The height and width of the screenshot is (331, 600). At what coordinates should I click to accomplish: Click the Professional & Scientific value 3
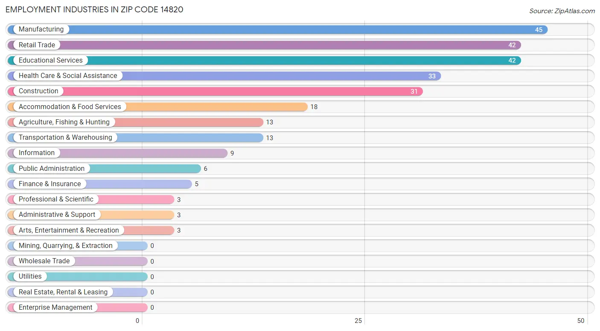(x=179, y=200)
